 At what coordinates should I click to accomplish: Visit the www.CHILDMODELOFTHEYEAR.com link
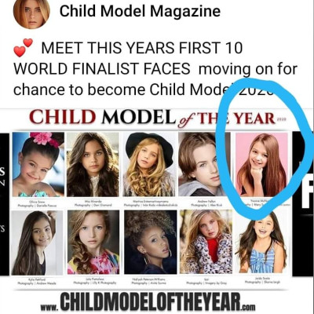click(x=148, y=302)
